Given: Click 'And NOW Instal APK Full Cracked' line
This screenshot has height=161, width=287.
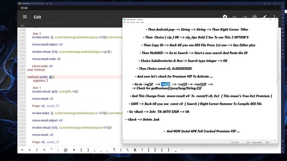Looking at the screenshot, I should click(201, 131).
